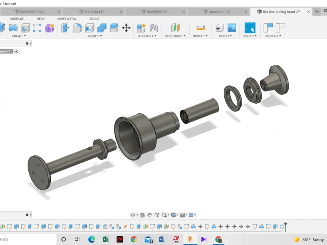Image resolution: width=327 pixels, height=245 pixels.
Task: Select the Press Pull tool
Action: pyautogui.click(x=65, y=28)
